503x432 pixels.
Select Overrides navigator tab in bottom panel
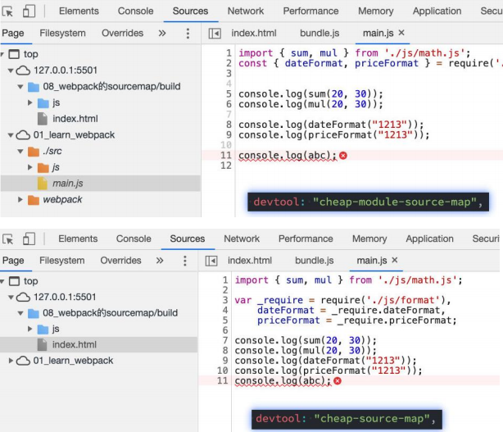(120, 261)
